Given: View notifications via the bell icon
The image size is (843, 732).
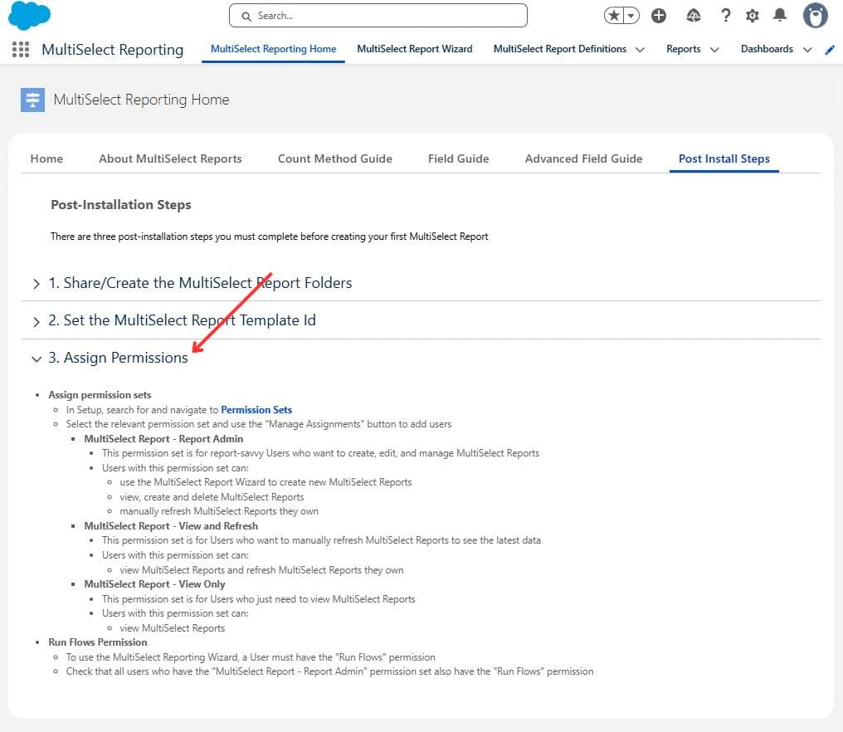Looking at the screenshot, I should [778, 15].
